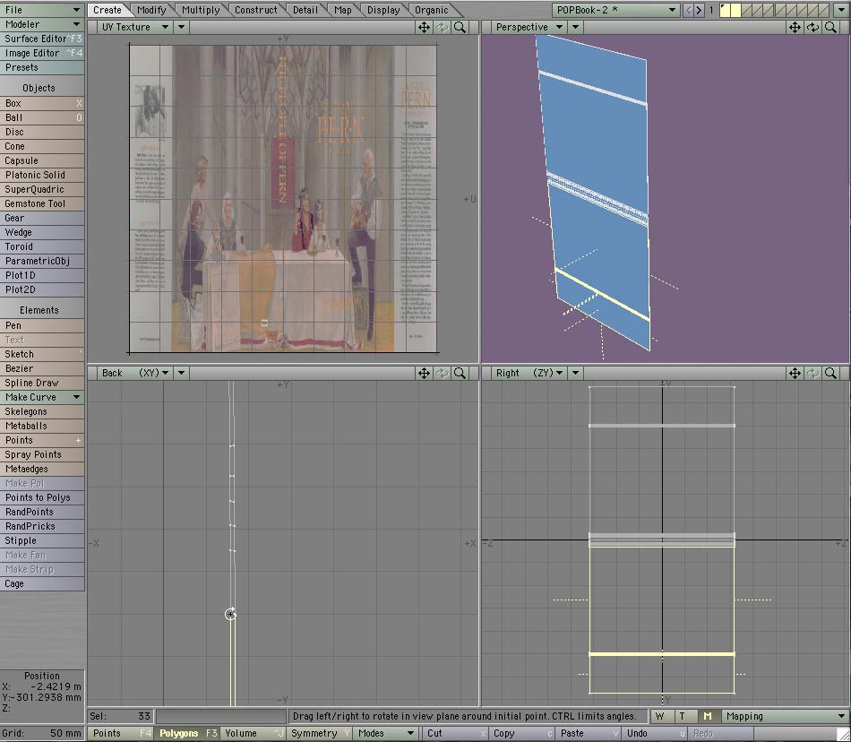The height and width of the screenshot is (742, 851).
Task: Open the Back (XY) view type dropdown
Action: tap(134, 373)
